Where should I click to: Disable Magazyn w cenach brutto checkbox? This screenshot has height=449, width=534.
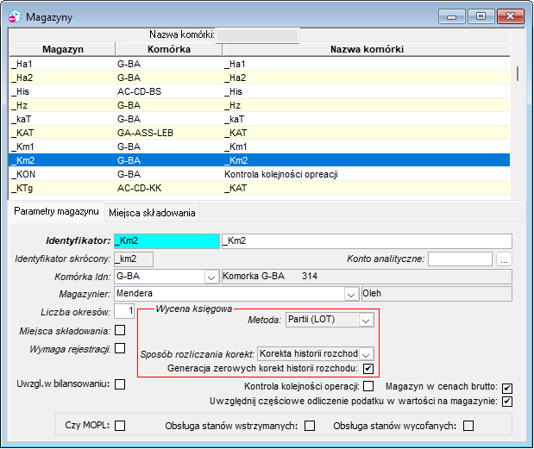click(x=507, y=388)
